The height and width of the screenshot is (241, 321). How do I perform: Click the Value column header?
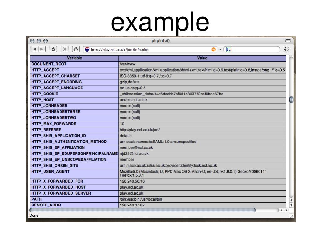click(202, 58)
